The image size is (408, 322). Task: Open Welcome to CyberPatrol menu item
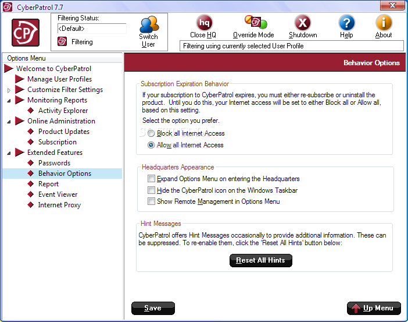tap(53, 69)
